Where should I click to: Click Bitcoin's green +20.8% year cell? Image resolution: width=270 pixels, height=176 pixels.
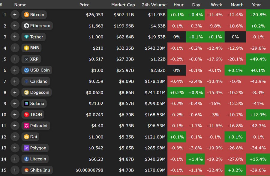pyautogui.click(x=258, y=15)
